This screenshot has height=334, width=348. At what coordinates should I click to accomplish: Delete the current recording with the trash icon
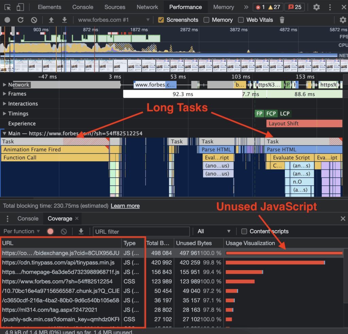(x=282, y=20)
